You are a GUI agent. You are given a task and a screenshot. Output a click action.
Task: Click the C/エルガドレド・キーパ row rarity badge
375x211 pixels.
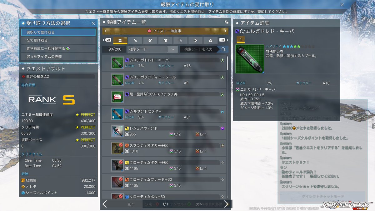(x=222, y=60)
